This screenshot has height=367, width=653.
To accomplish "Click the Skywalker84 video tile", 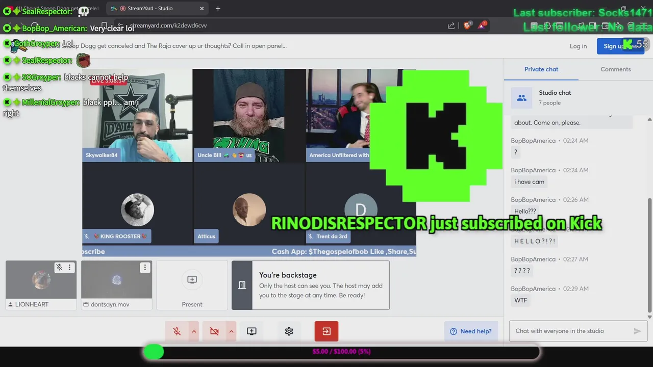I will point(137,116).
